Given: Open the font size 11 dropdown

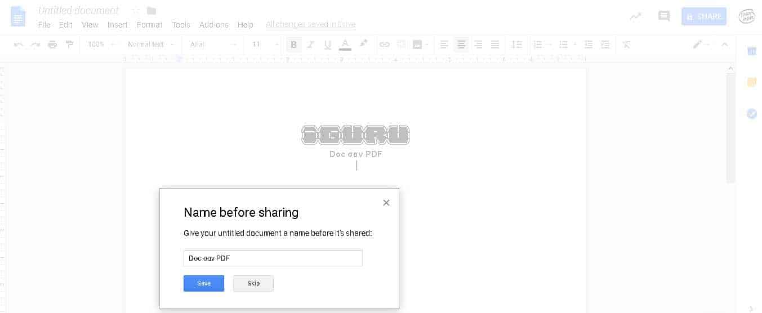Looking at the screenshot, I should tap(265, 44).
